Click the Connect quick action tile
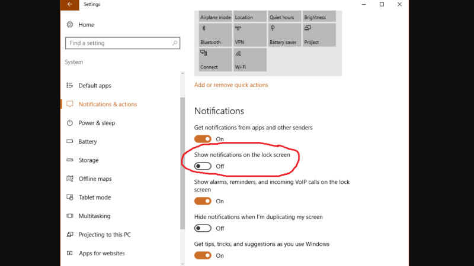 215,60
